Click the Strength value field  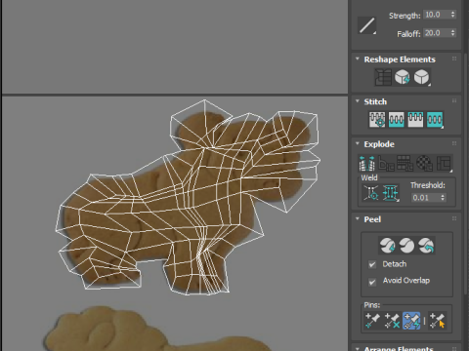coord(436,15)
